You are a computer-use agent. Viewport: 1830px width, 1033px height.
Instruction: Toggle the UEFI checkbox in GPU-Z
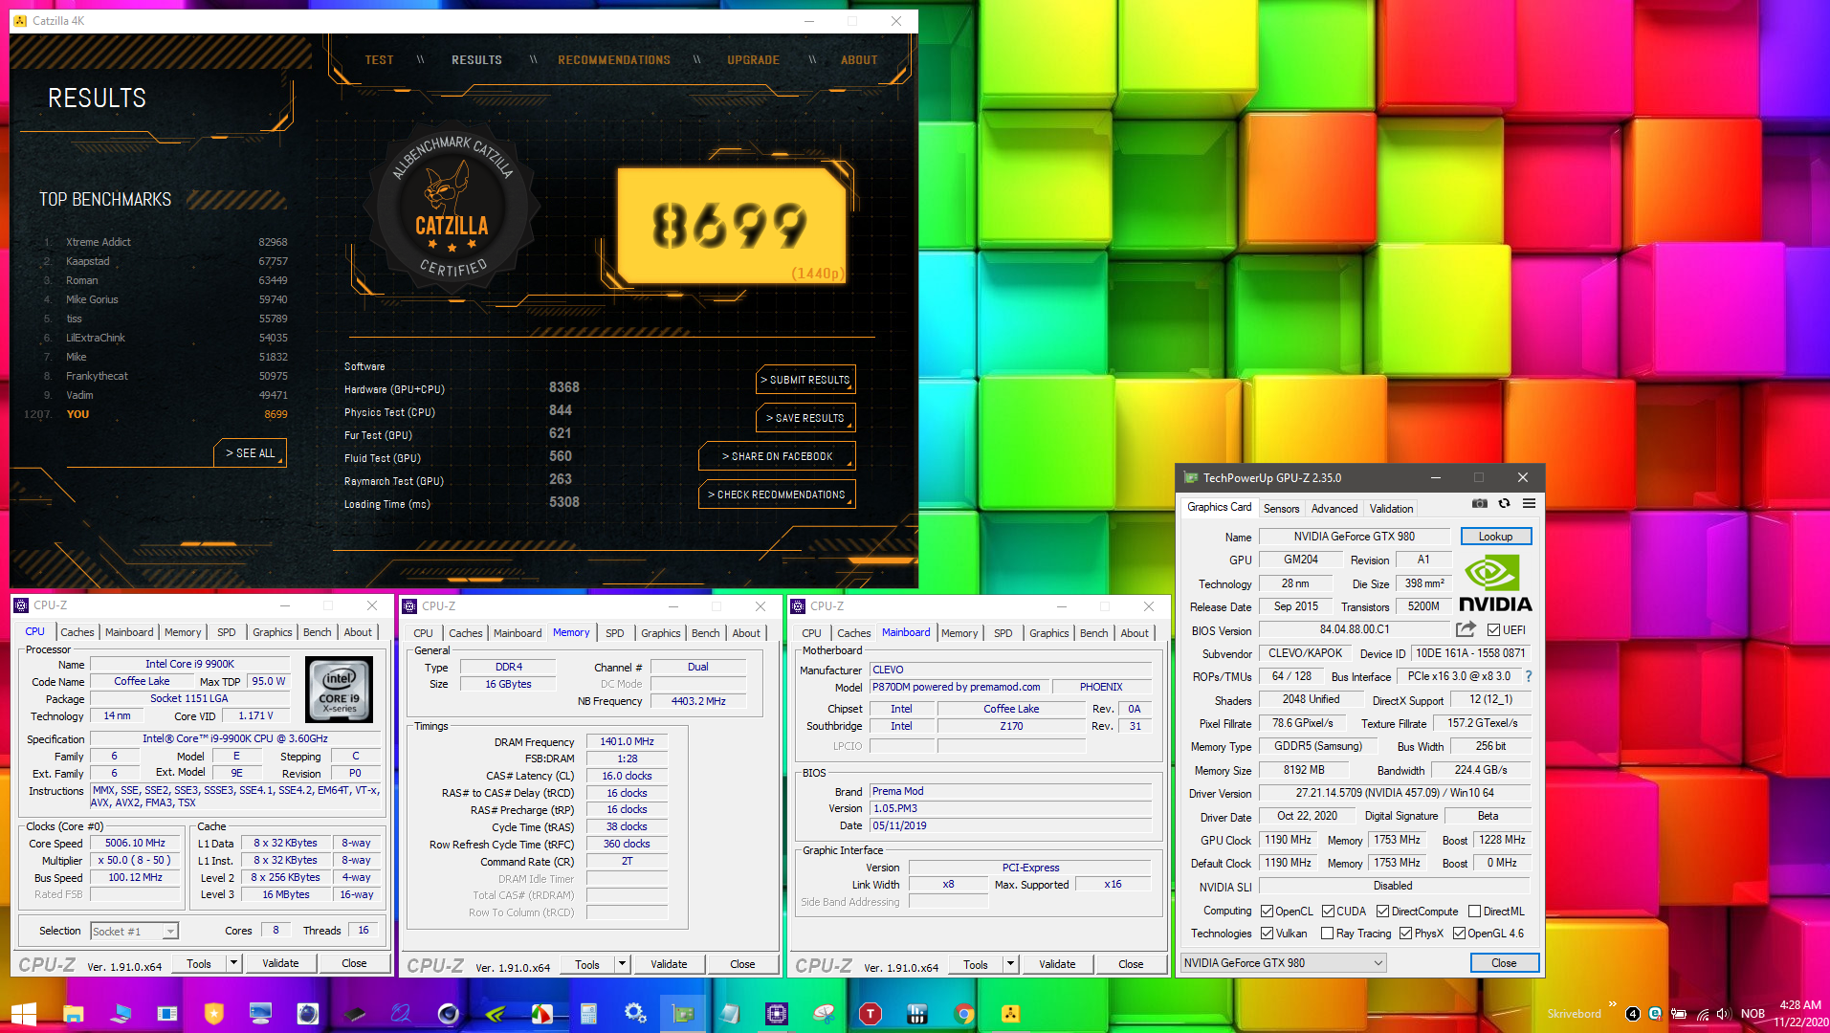point(1493,630)
